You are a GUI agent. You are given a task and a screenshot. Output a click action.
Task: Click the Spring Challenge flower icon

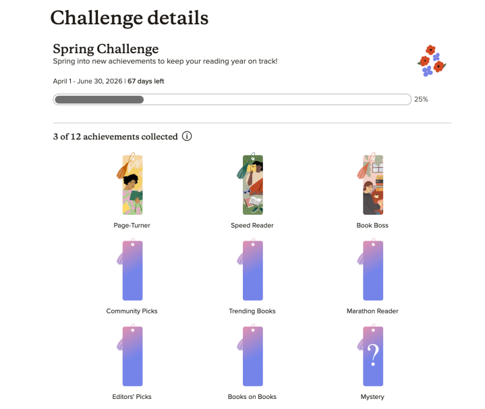pyautogui.click(x=431, y=61)
